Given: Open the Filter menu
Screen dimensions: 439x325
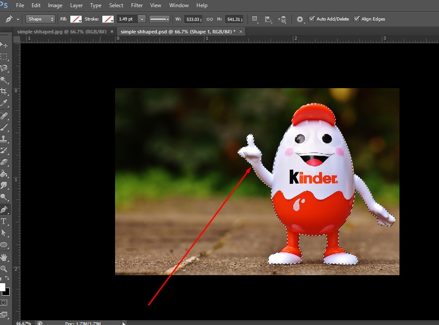Looking at the screenshot, I should [136, 5].
